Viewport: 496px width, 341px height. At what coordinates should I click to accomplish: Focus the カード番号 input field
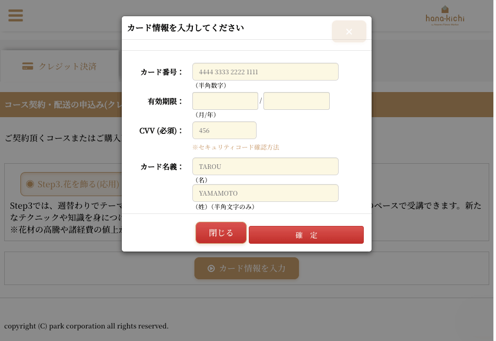(265, 72)
